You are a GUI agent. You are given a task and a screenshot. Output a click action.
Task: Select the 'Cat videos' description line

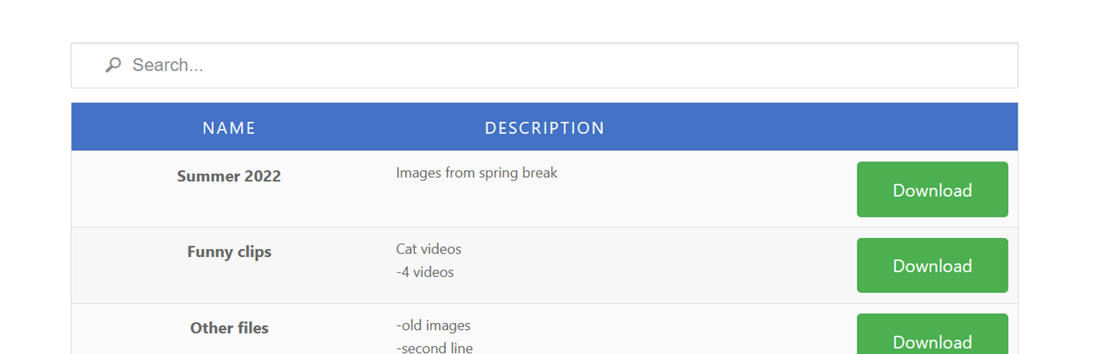pyautogui.click(x=428, y=249)
